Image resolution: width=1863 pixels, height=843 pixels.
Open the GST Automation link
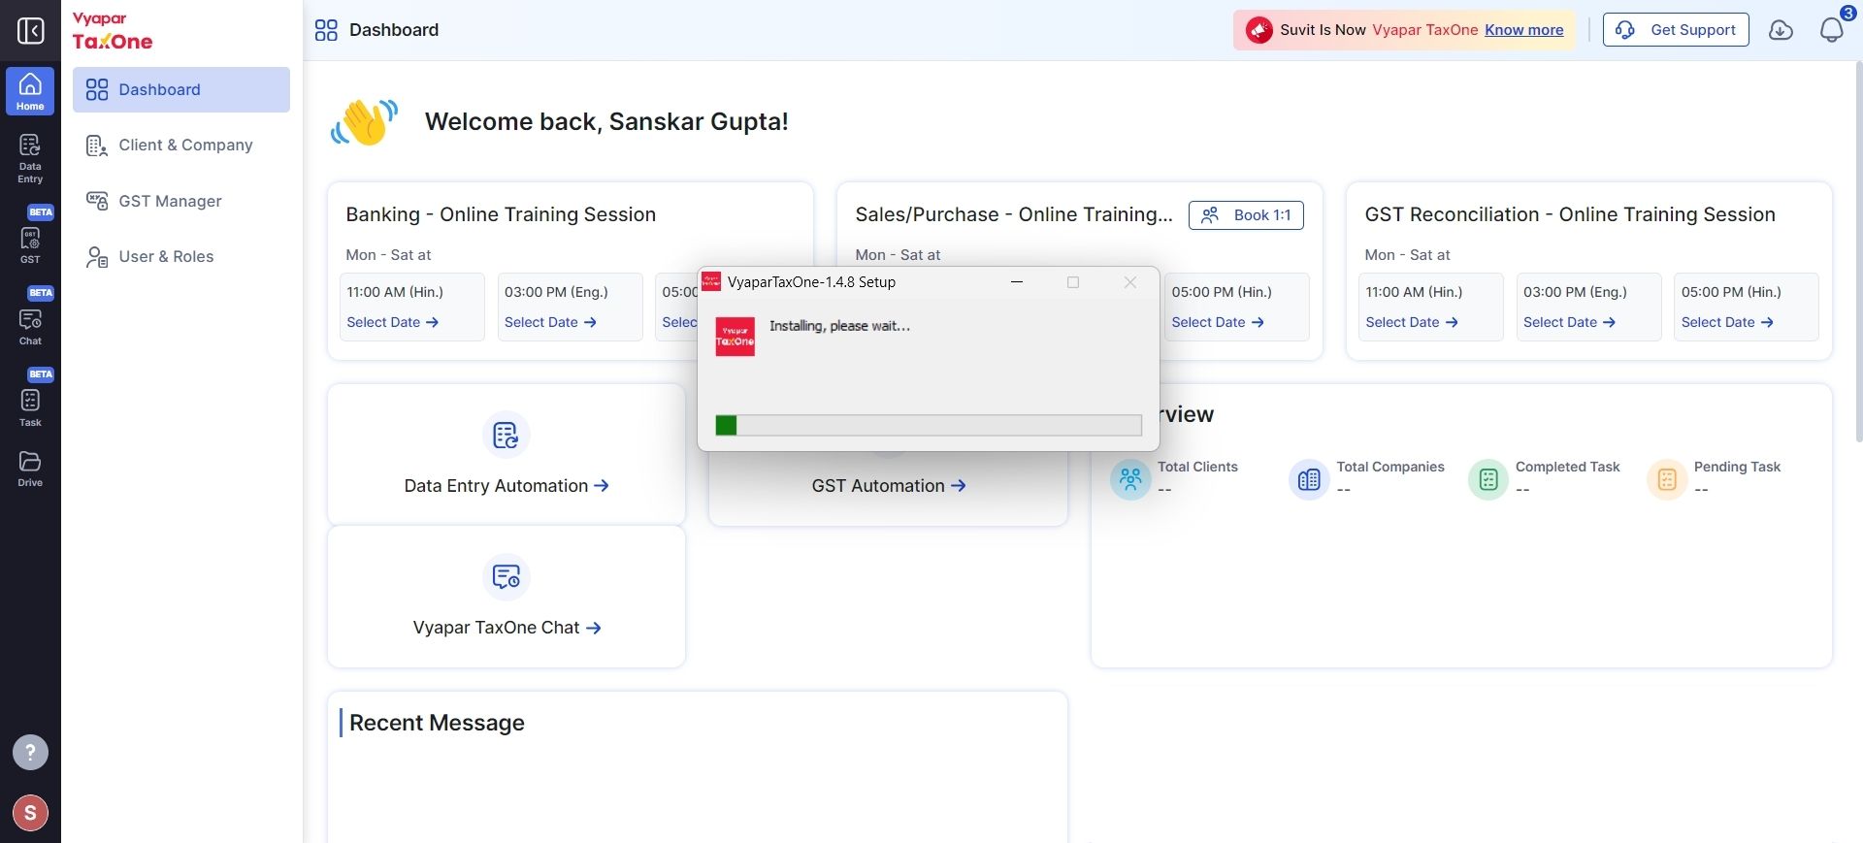point(889,486)
